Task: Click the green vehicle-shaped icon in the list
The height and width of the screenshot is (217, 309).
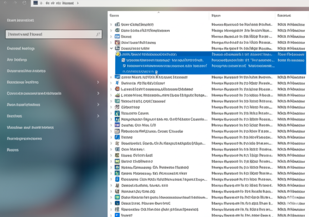Action: click(117, 95)
